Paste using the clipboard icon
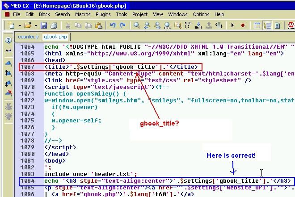This screenshot has height=197, width=295. 99,25
